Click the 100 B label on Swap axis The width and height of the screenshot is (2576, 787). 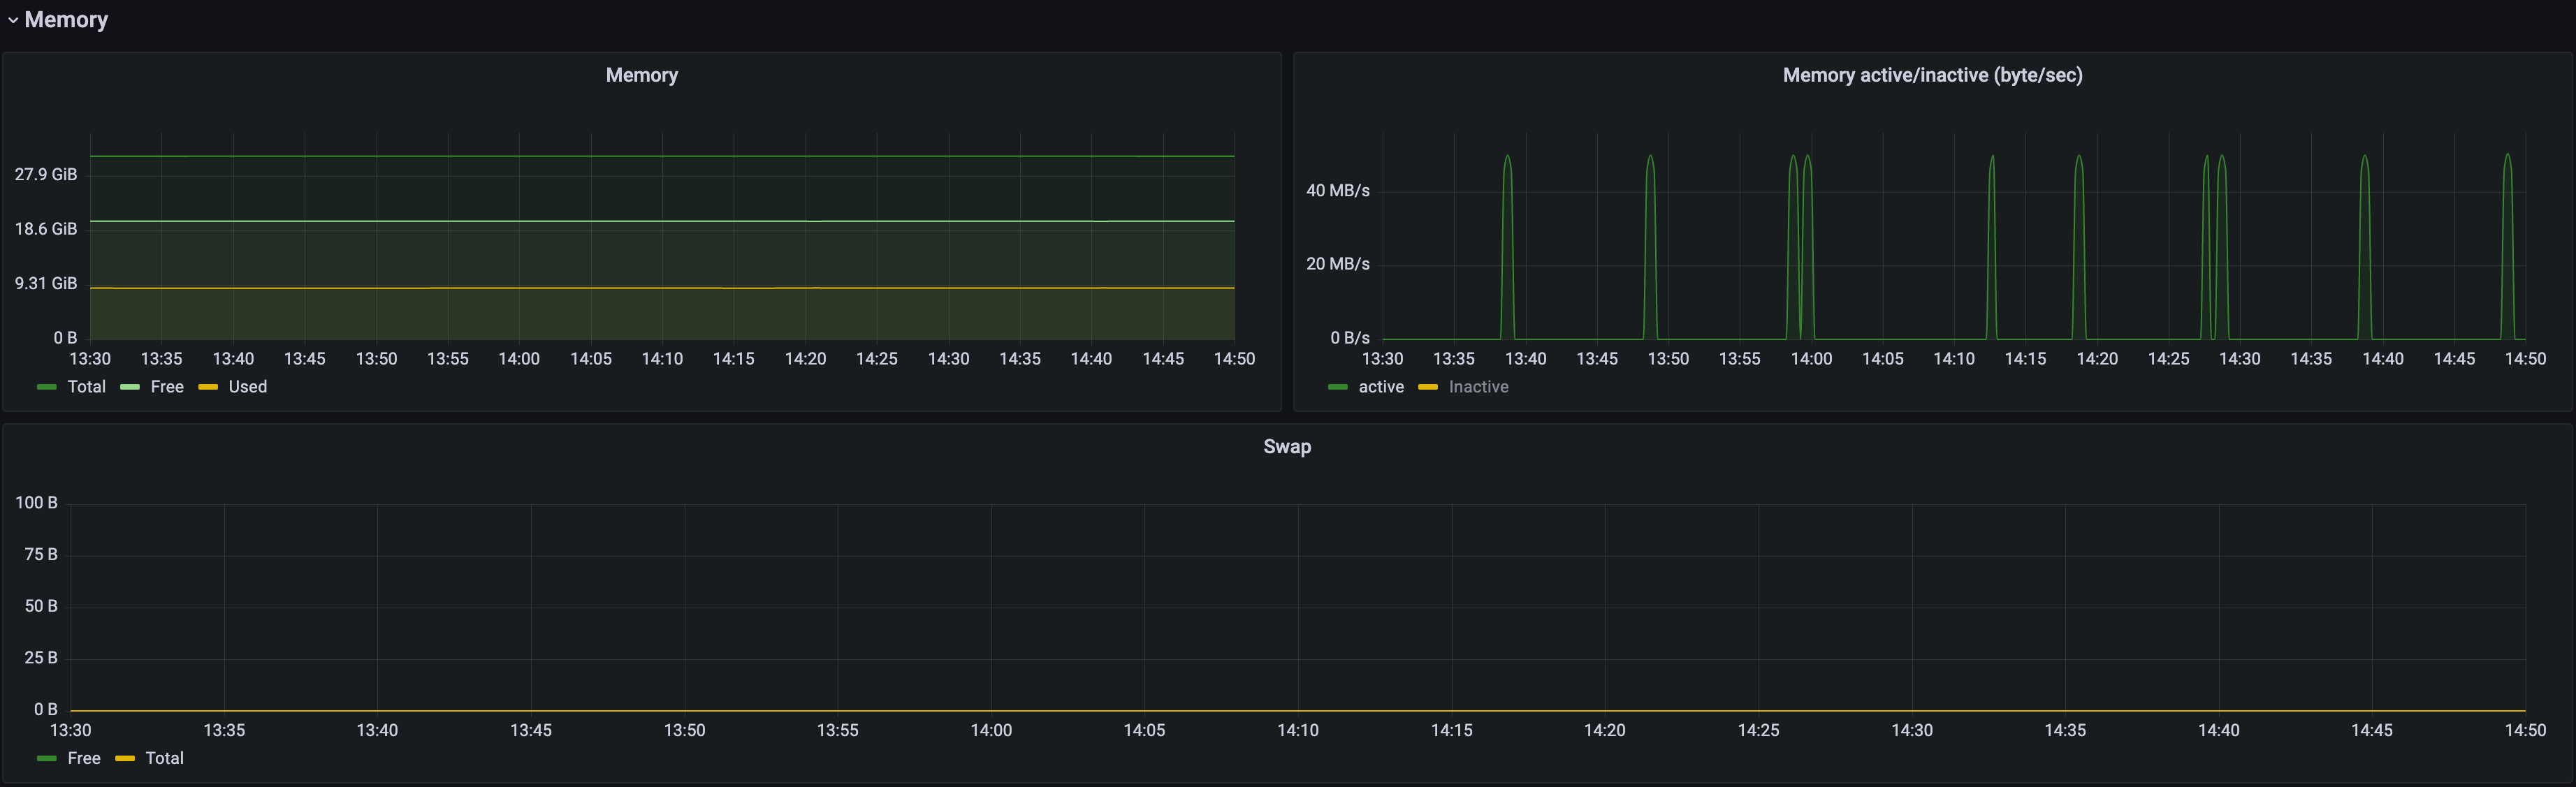point(37,503)
